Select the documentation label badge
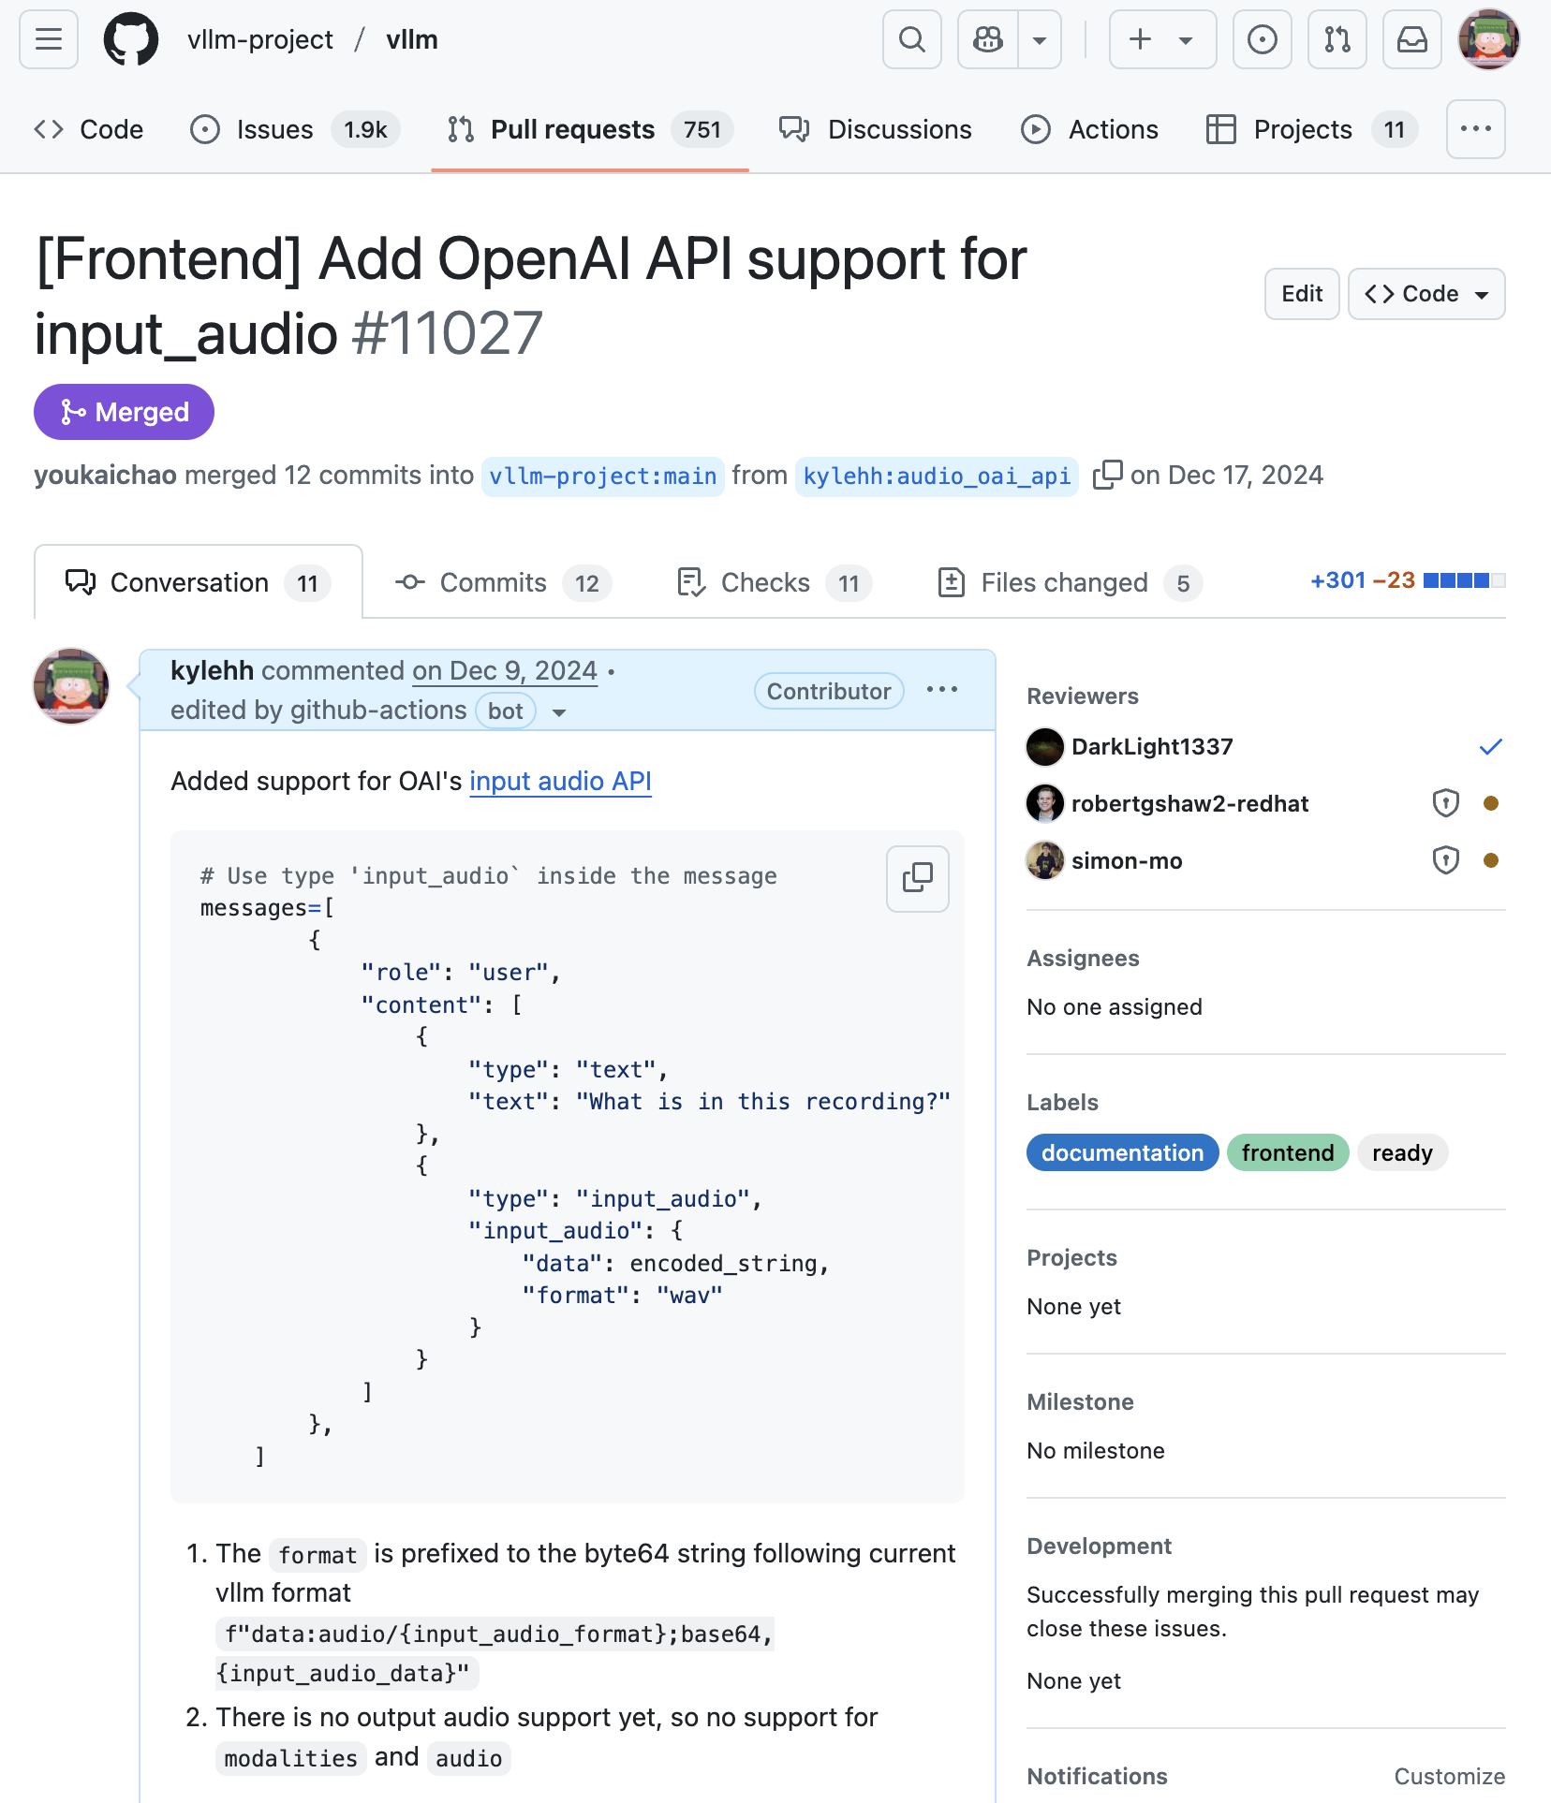The height and width of the screenshot is (1803, 1551). point(1122,1152)
